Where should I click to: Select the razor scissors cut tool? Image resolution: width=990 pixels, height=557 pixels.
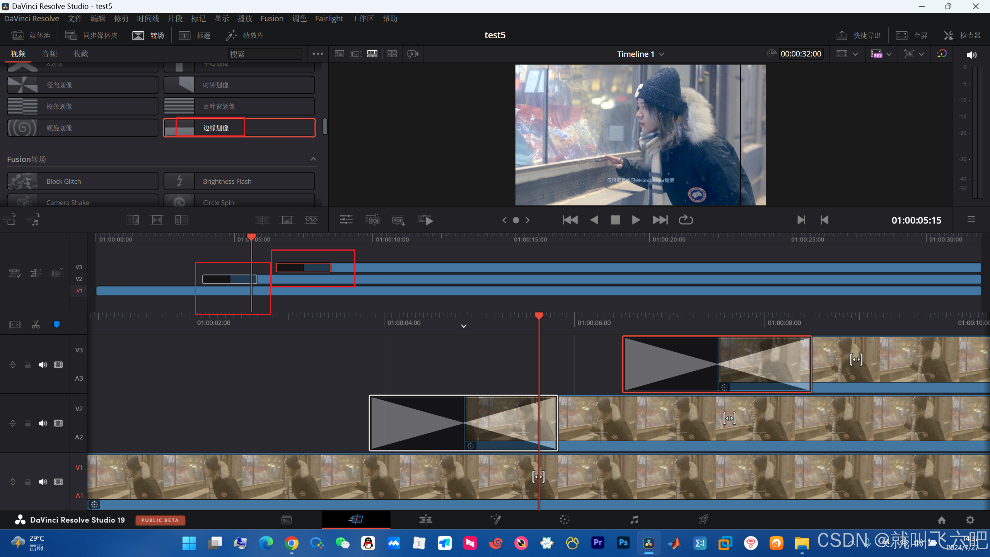tap(36, 325)
